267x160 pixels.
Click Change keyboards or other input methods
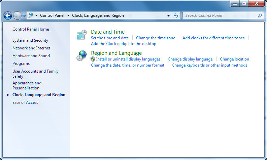click(x=209, y=65)
